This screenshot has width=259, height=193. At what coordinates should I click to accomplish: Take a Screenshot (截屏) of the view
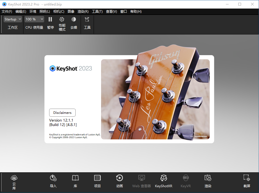(x=247, y=181)
